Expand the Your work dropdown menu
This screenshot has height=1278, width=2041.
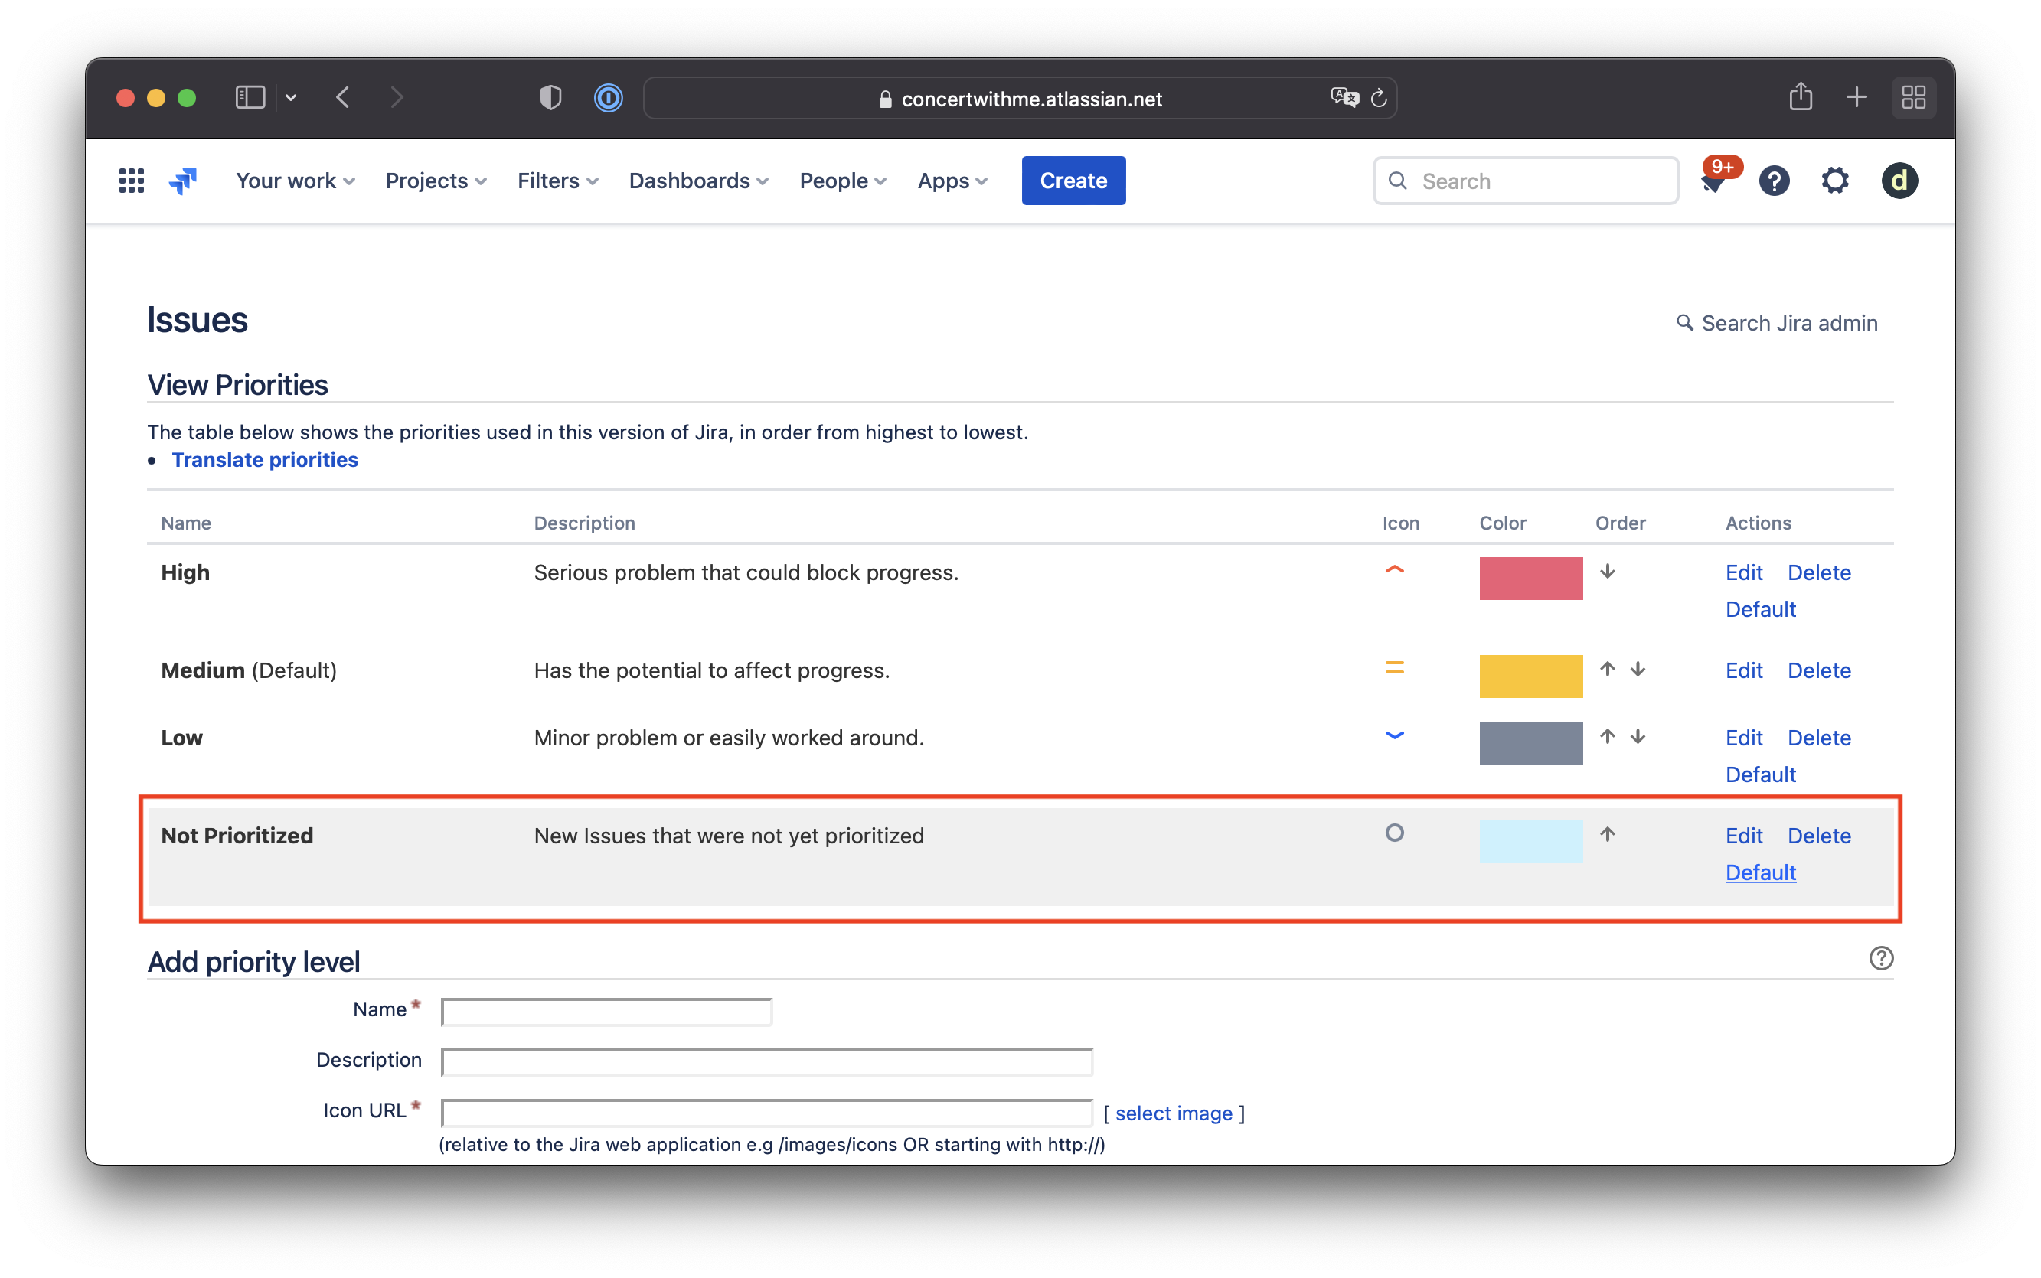pyautogui.click(x=295, y=181)
